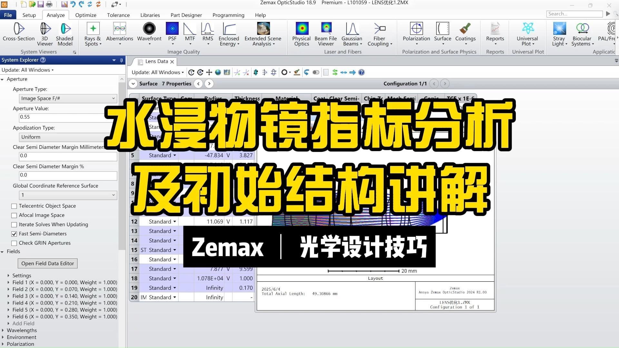Enable Telecentric Object Space
619x348 pixels.
(14, 206)
